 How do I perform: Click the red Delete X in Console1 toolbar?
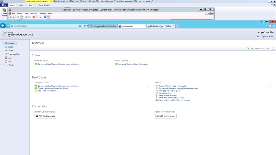click(x=33, y=17)
